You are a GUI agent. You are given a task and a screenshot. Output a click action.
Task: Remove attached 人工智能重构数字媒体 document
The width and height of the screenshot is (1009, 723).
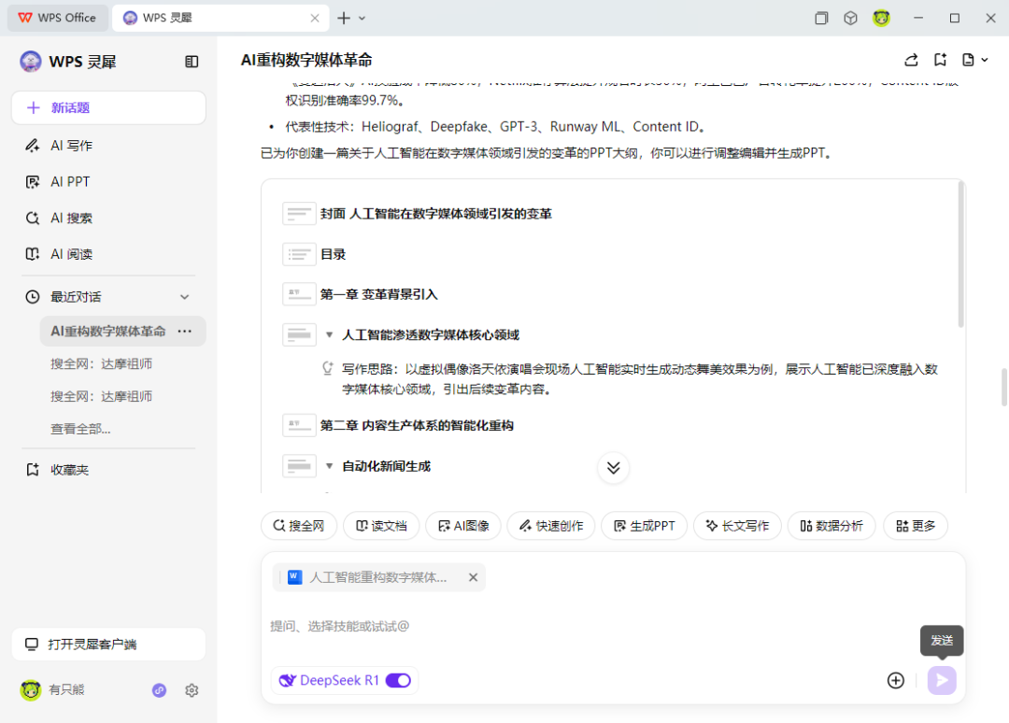(x=473, y=577)
